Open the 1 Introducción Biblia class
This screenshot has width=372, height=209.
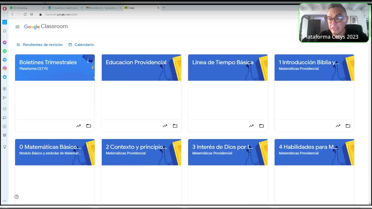coord(309,62)
